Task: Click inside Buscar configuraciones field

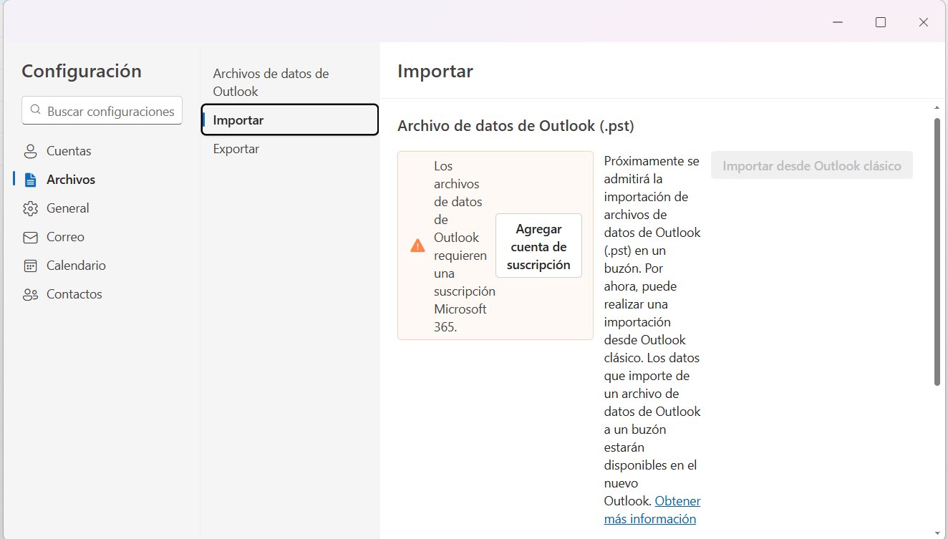Action: 102,110
